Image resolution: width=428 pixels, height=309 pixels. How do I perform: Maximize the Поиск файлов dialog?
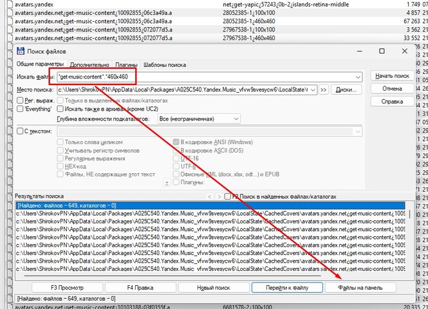tap(382, 51)
